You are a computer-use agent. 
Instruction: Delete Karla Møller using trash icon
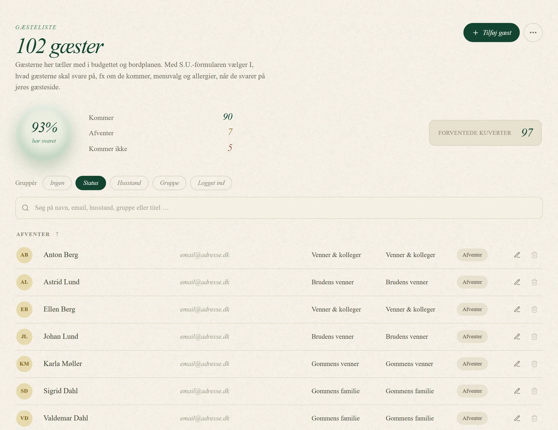click(x=534, y=364)
